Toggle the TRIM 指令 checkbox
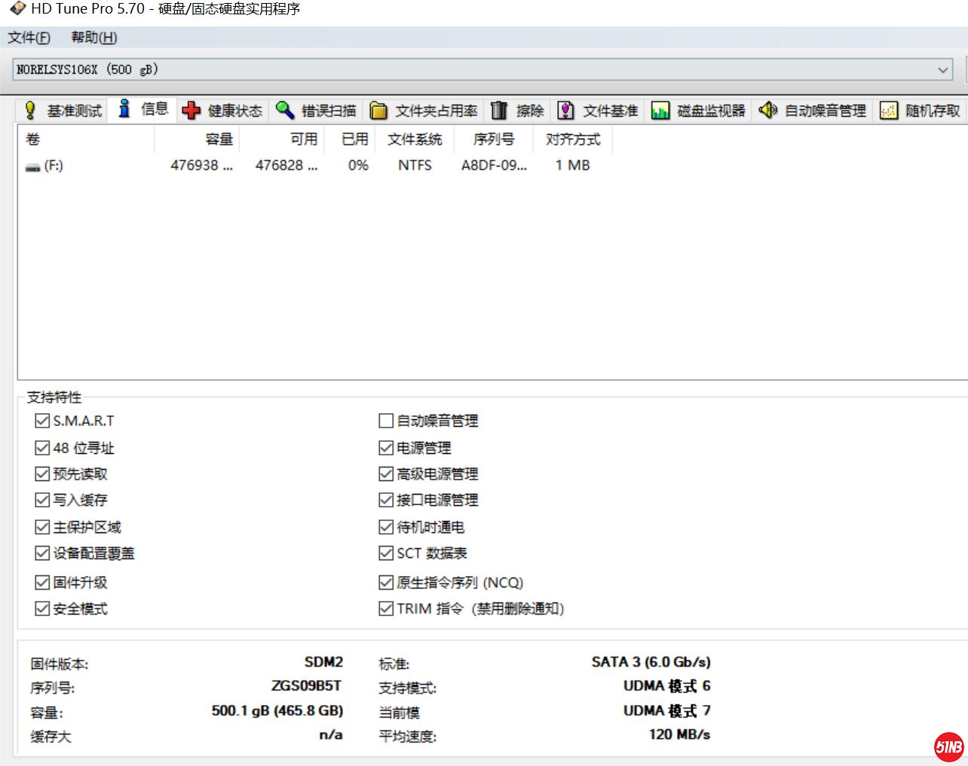The width and height of the screenshot is (968, 766). point(386,608)
